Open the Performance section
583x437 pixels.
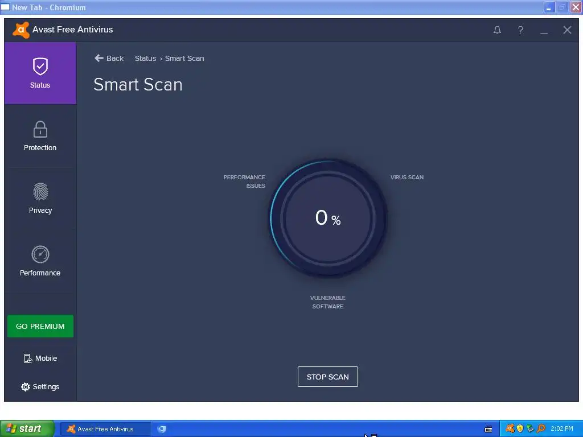coord(40,261)
